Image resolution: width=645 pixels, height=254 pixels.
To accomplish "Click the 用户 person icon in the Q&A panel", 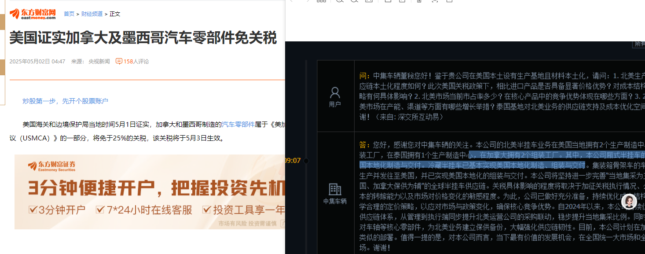I will pyautogui.click(x=335, y=92).
